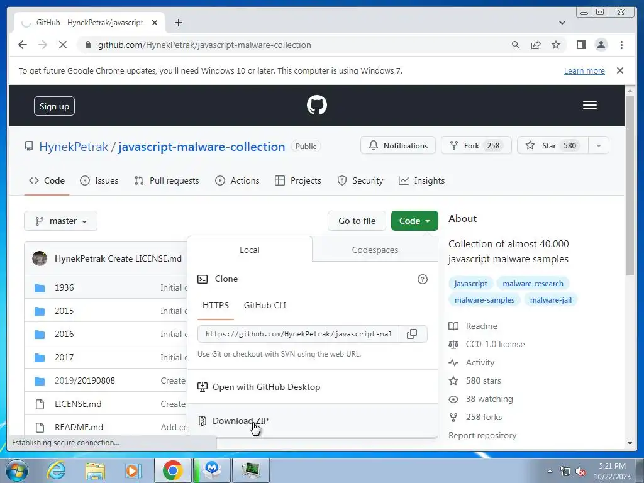Switch to the Security tab

360,180
